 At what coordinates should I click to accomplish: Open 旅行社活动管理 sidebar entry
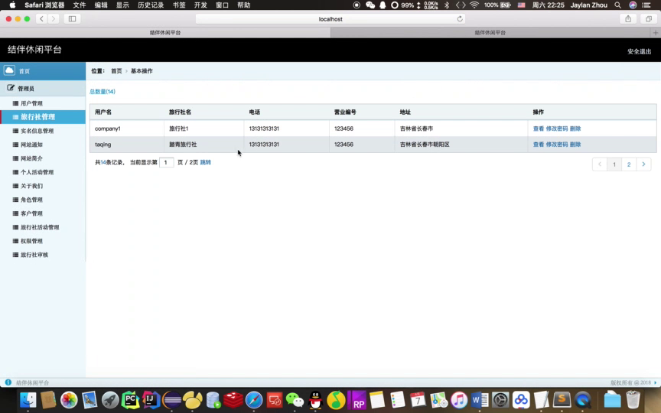pos(40,227)
